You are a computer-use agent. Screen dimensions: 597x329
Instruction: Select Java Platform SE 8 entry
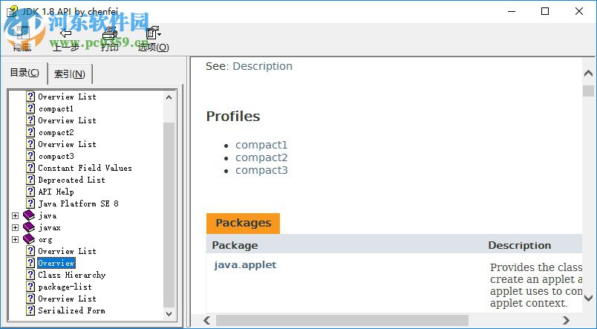(x=79, y=203)
